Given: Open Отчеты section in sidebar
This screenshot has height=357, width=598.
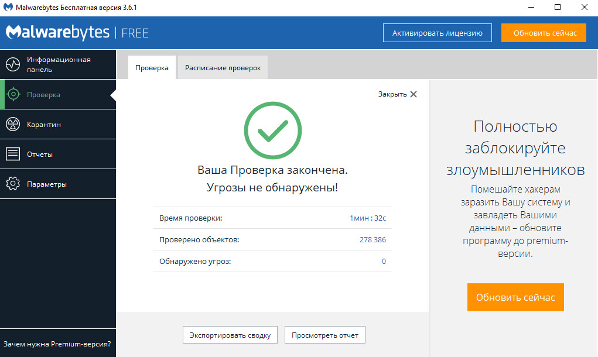Looking at the screenshot, I should tap(40, 155).
